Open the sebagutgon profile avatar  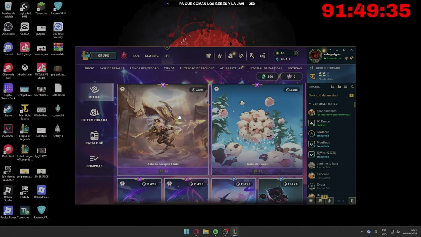coord(315,55)
